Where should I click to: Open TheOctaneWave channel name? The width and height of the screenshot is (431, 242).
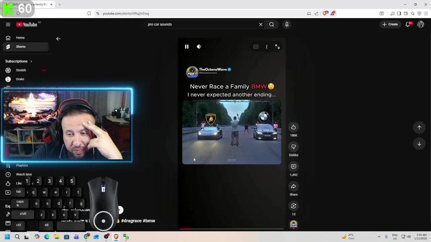pos(213,70)
